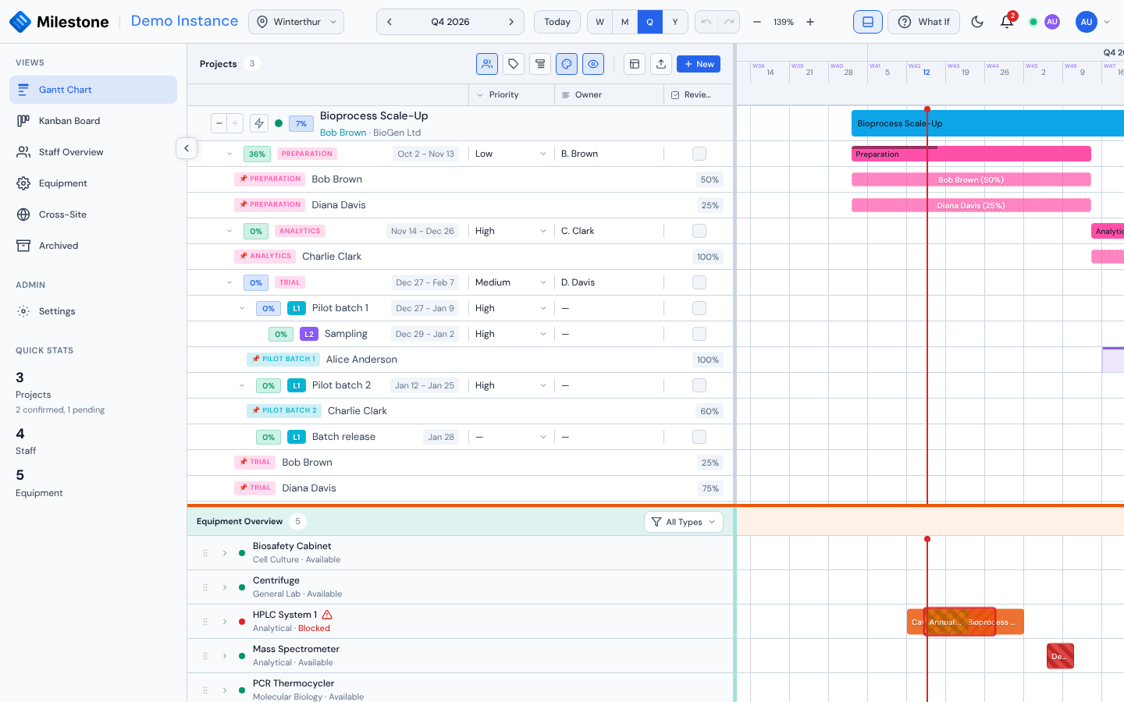1124x702 pixels.
Task: Click the tag labels toolbar icon
Action: pyautogui.click(x=514, y=64)
